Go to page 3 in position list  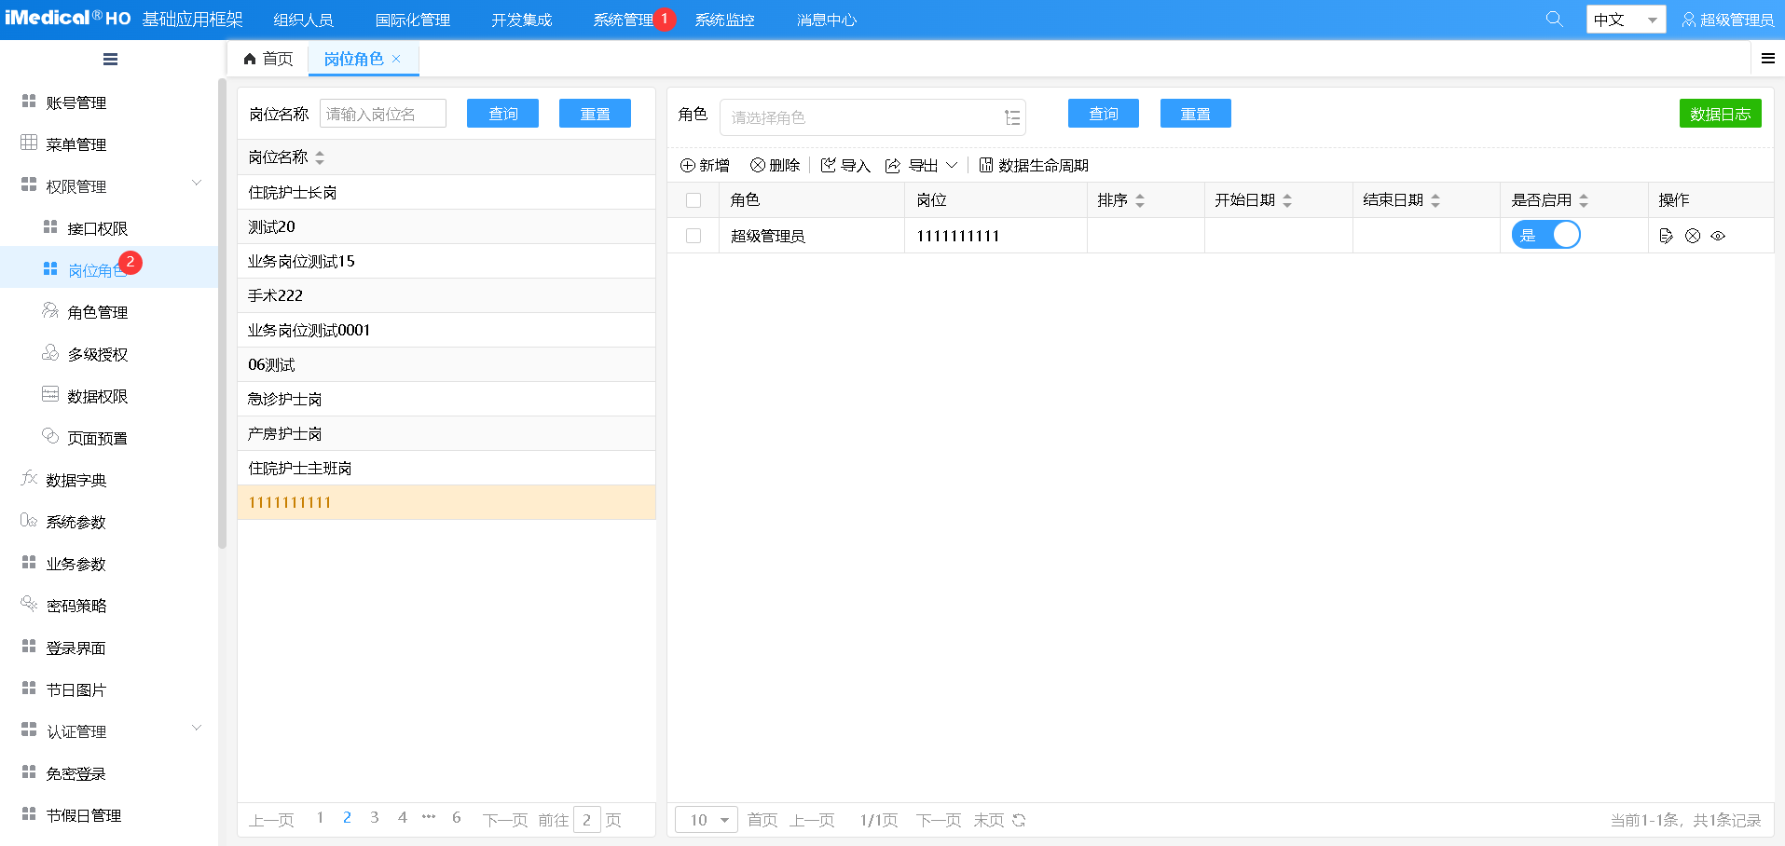tap(375, 818)
